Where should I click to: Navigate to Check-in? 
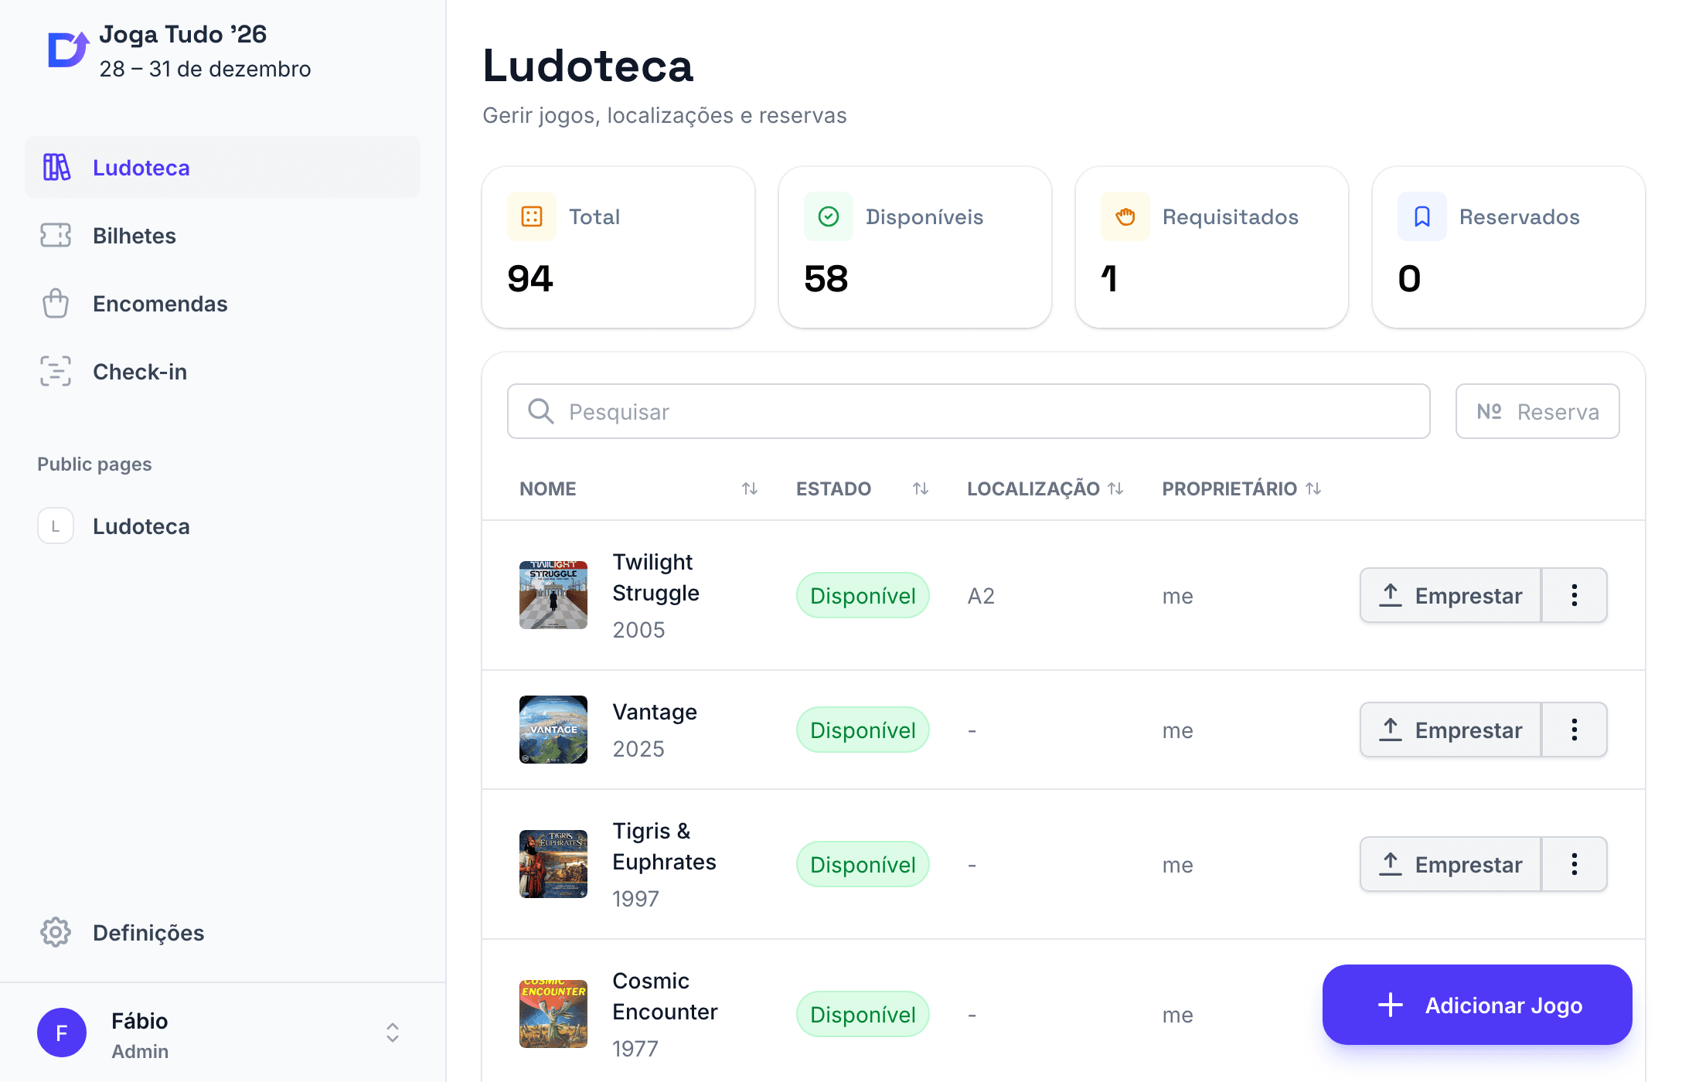(223, 371)
